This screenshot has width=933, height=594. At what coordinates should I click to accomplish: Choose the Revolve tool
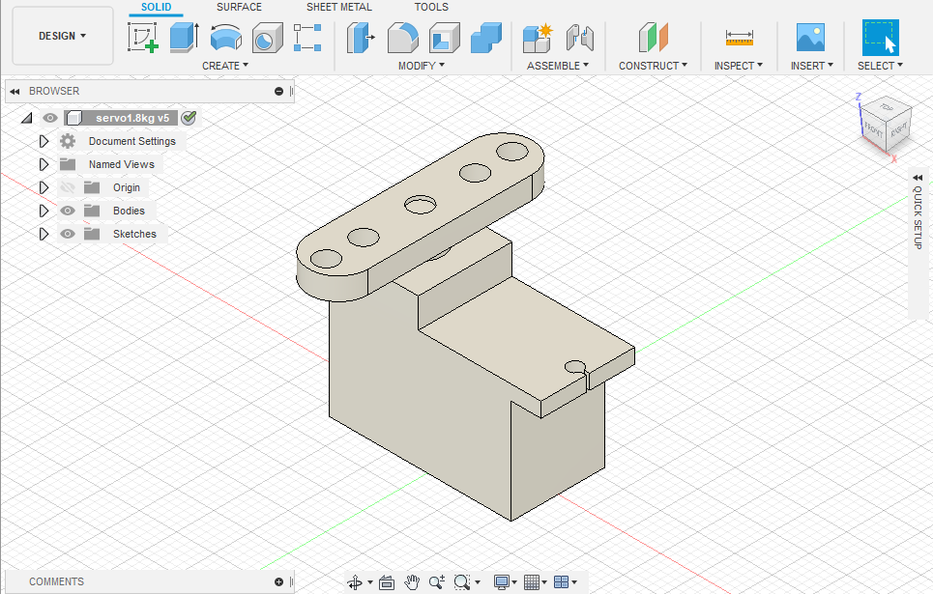coord(225,38)
